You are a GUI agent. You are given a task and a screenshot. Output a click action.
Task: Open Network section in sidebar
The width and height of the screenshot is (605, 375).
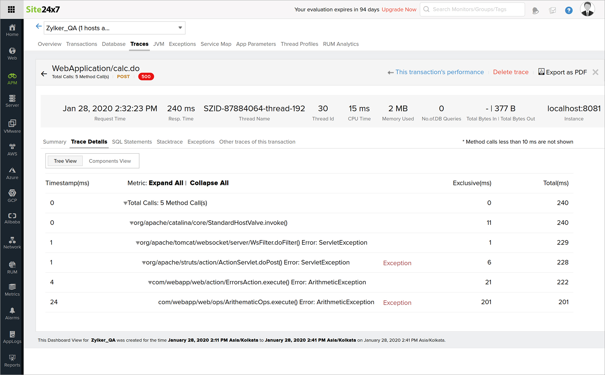[x=12, y=243]
